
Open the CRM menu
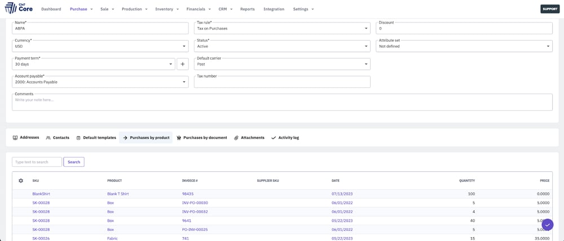(226, 9)
